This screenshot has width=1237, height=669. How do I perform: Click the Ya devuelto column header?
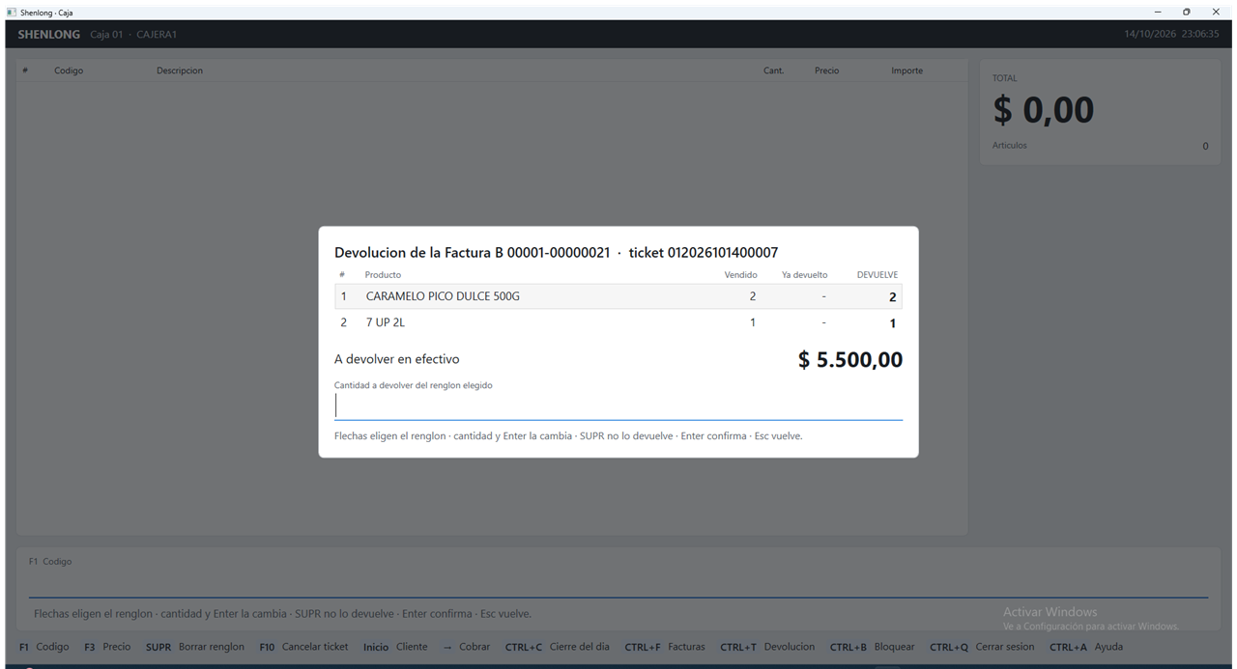805,275
